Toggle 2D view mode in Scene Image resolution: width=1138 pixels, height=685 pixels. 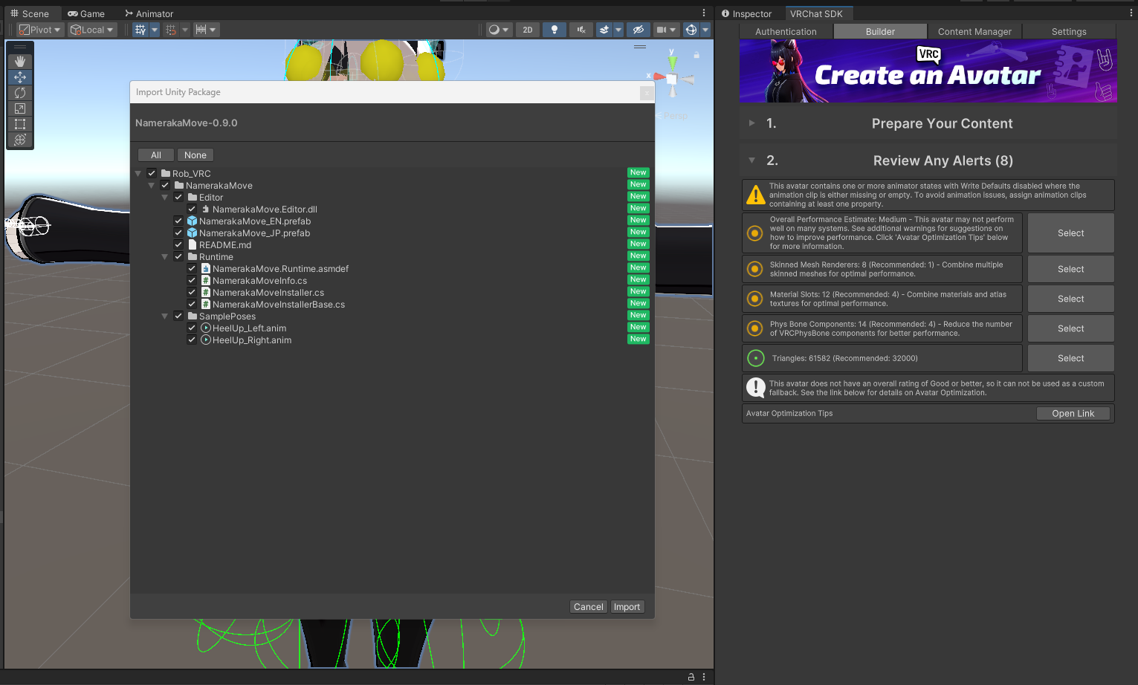528,30
